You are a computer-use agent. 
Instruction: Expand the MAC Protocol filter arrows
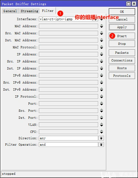[x=101, y=47]
